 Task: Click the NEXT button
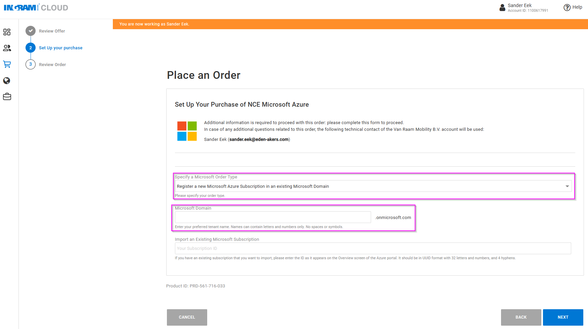click(x=563, y=317)
